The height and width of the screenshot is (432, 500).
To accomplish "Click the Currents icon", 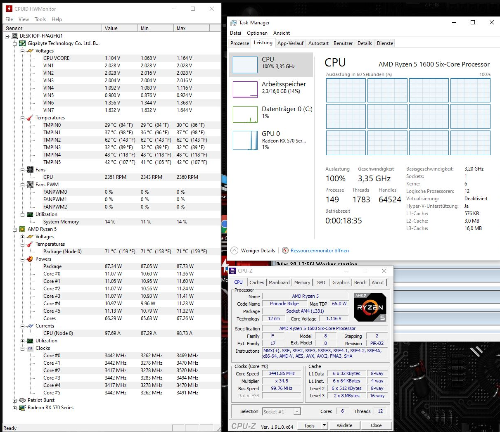I will coord(30,326).
